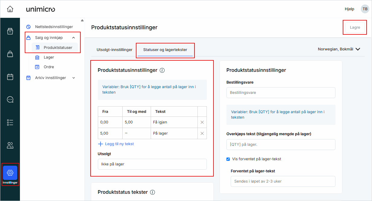372x201 pixels.
Task: Uncheck 'Vis forventet på lager-tekst'
Action: (x=228, y=159)
